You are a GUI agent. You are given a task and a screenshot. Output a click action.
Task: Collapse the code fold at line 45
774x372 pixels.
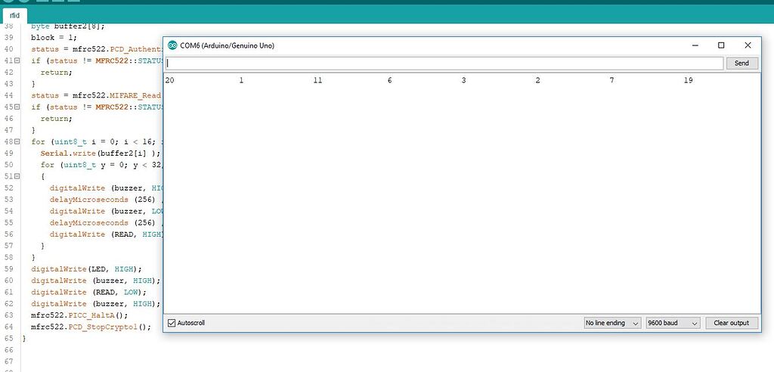(x=17, y=107)
